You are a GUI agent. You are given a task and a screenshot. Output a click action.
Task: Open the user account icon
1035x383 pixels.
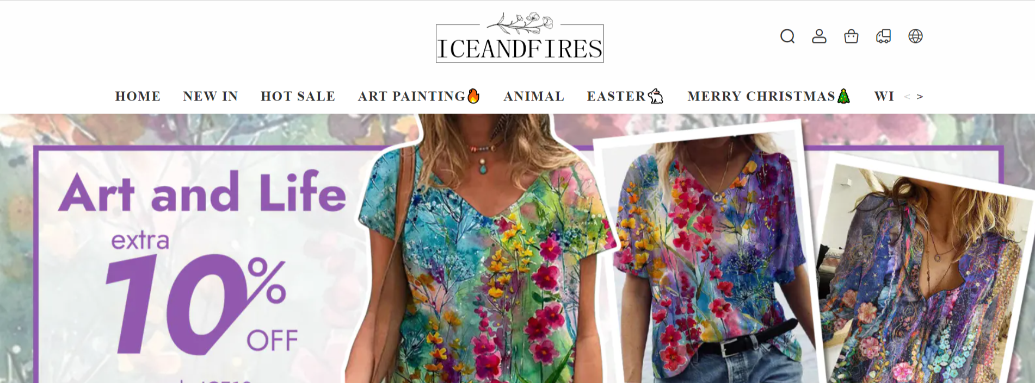819,36
